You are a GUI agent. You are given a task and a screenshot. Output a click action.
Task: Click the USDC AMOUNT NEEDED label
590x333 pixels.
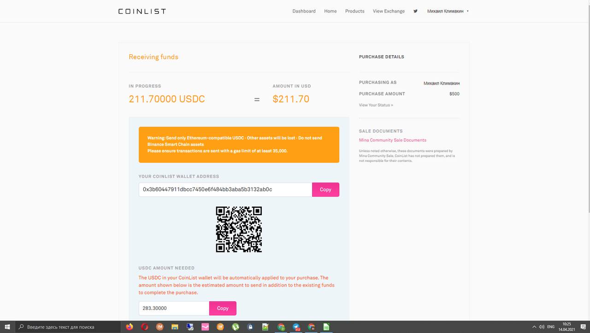point(166,268)
